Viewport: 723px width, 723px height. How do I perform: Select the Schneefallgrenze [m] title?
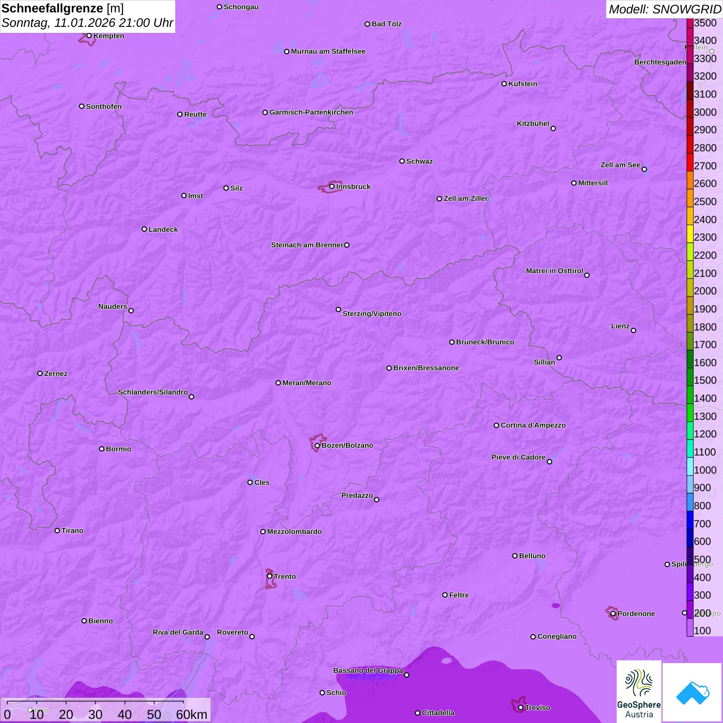click(62, 8)
